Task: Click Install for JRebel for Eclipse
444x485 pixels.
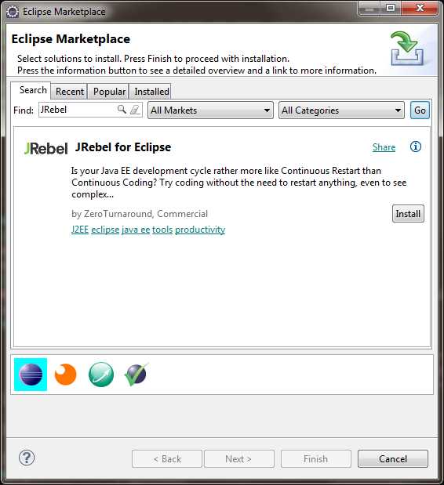Action: click(x=408, y=214)
